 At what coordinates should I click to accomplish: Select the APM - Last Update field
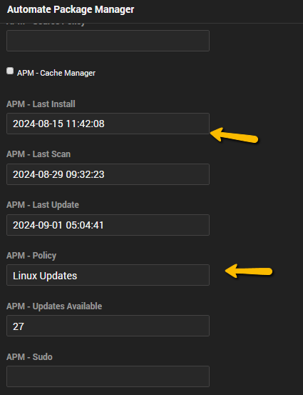tap(108, 225)
